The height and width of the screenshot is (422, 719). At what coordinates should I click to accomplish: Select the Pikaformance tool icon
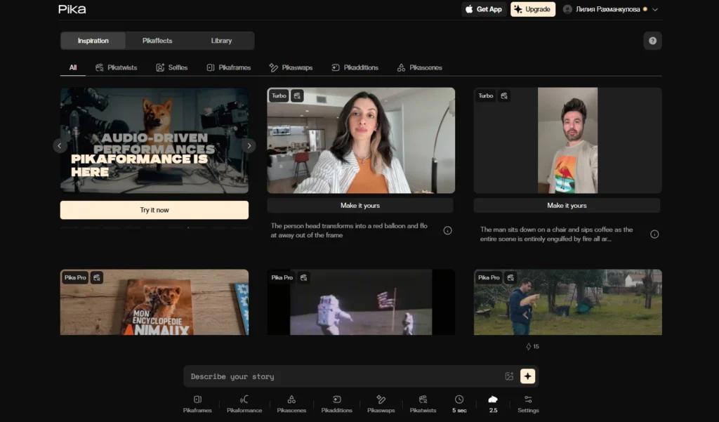click(x=244, y=404)
